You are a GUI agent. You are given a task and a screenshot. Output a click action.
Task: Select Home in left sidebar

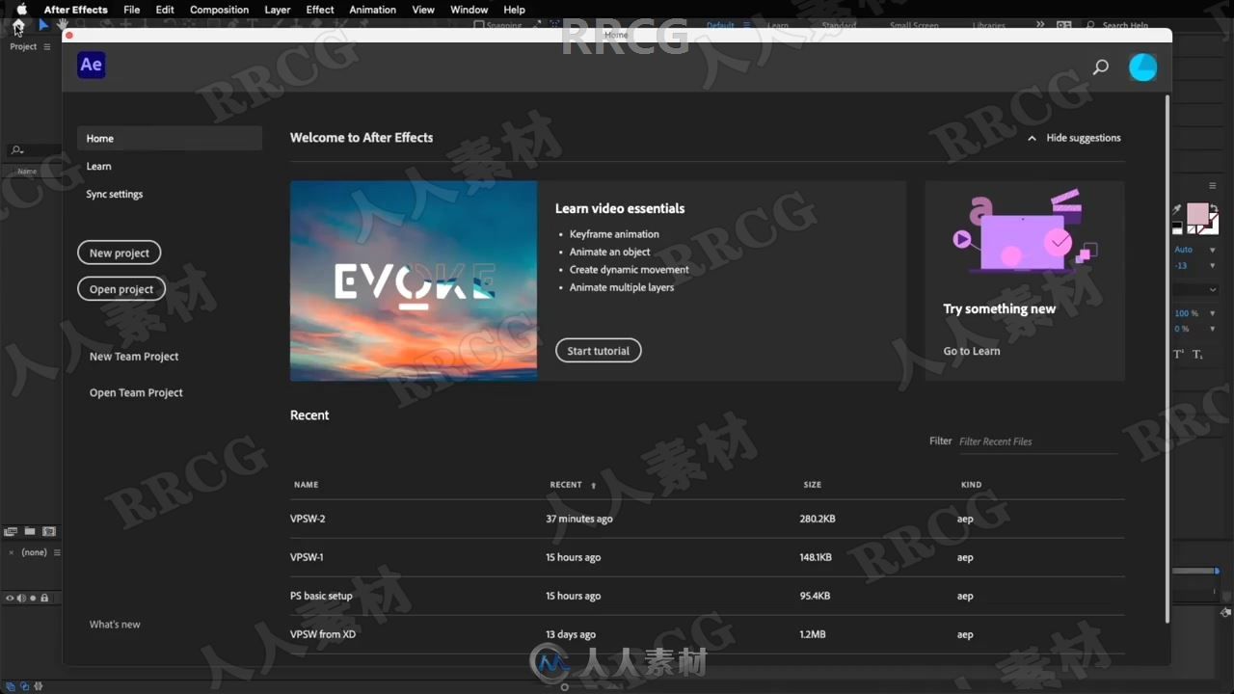tap(170, 138)
